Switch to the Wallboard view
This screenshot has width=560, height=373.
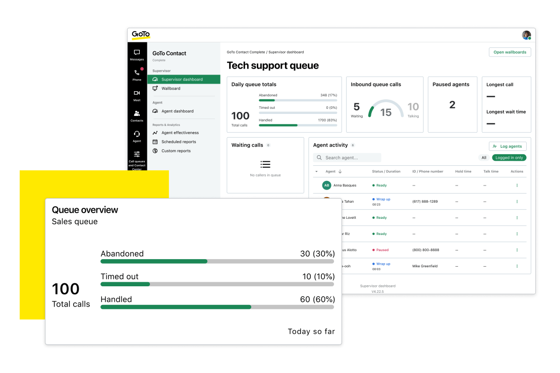[171, 88]
